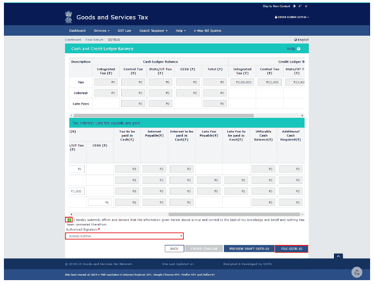Click the ₹23,400 credit ledger Central Tax field
The width and height of the screenshot is (374, 285).
tap(269, 82)
